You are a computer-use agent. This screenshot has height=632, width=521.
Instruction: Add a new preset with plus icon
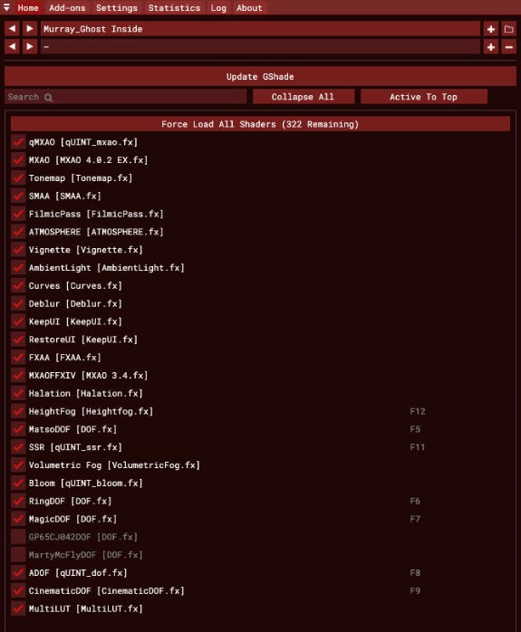tap(491, 29)
